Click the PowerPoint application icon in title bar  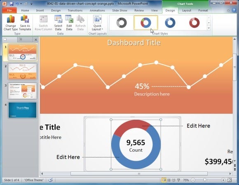click(4, 4)
